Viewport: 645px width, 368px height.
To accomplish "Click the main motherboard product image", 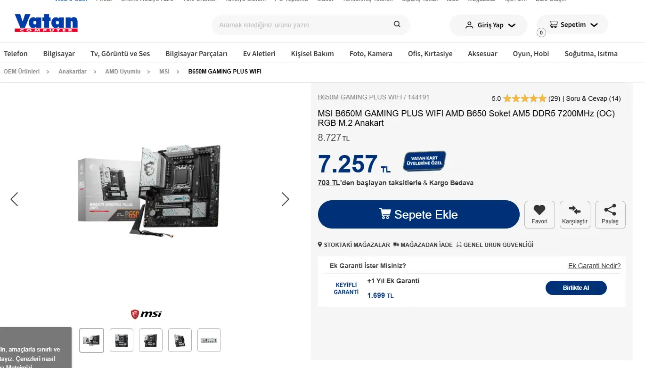I will (x=149, y=191).
